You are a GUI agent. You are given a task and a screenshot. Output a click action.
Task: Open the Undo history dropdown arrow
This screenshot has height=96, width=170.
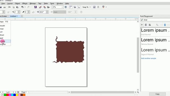(x=25, y=7)
